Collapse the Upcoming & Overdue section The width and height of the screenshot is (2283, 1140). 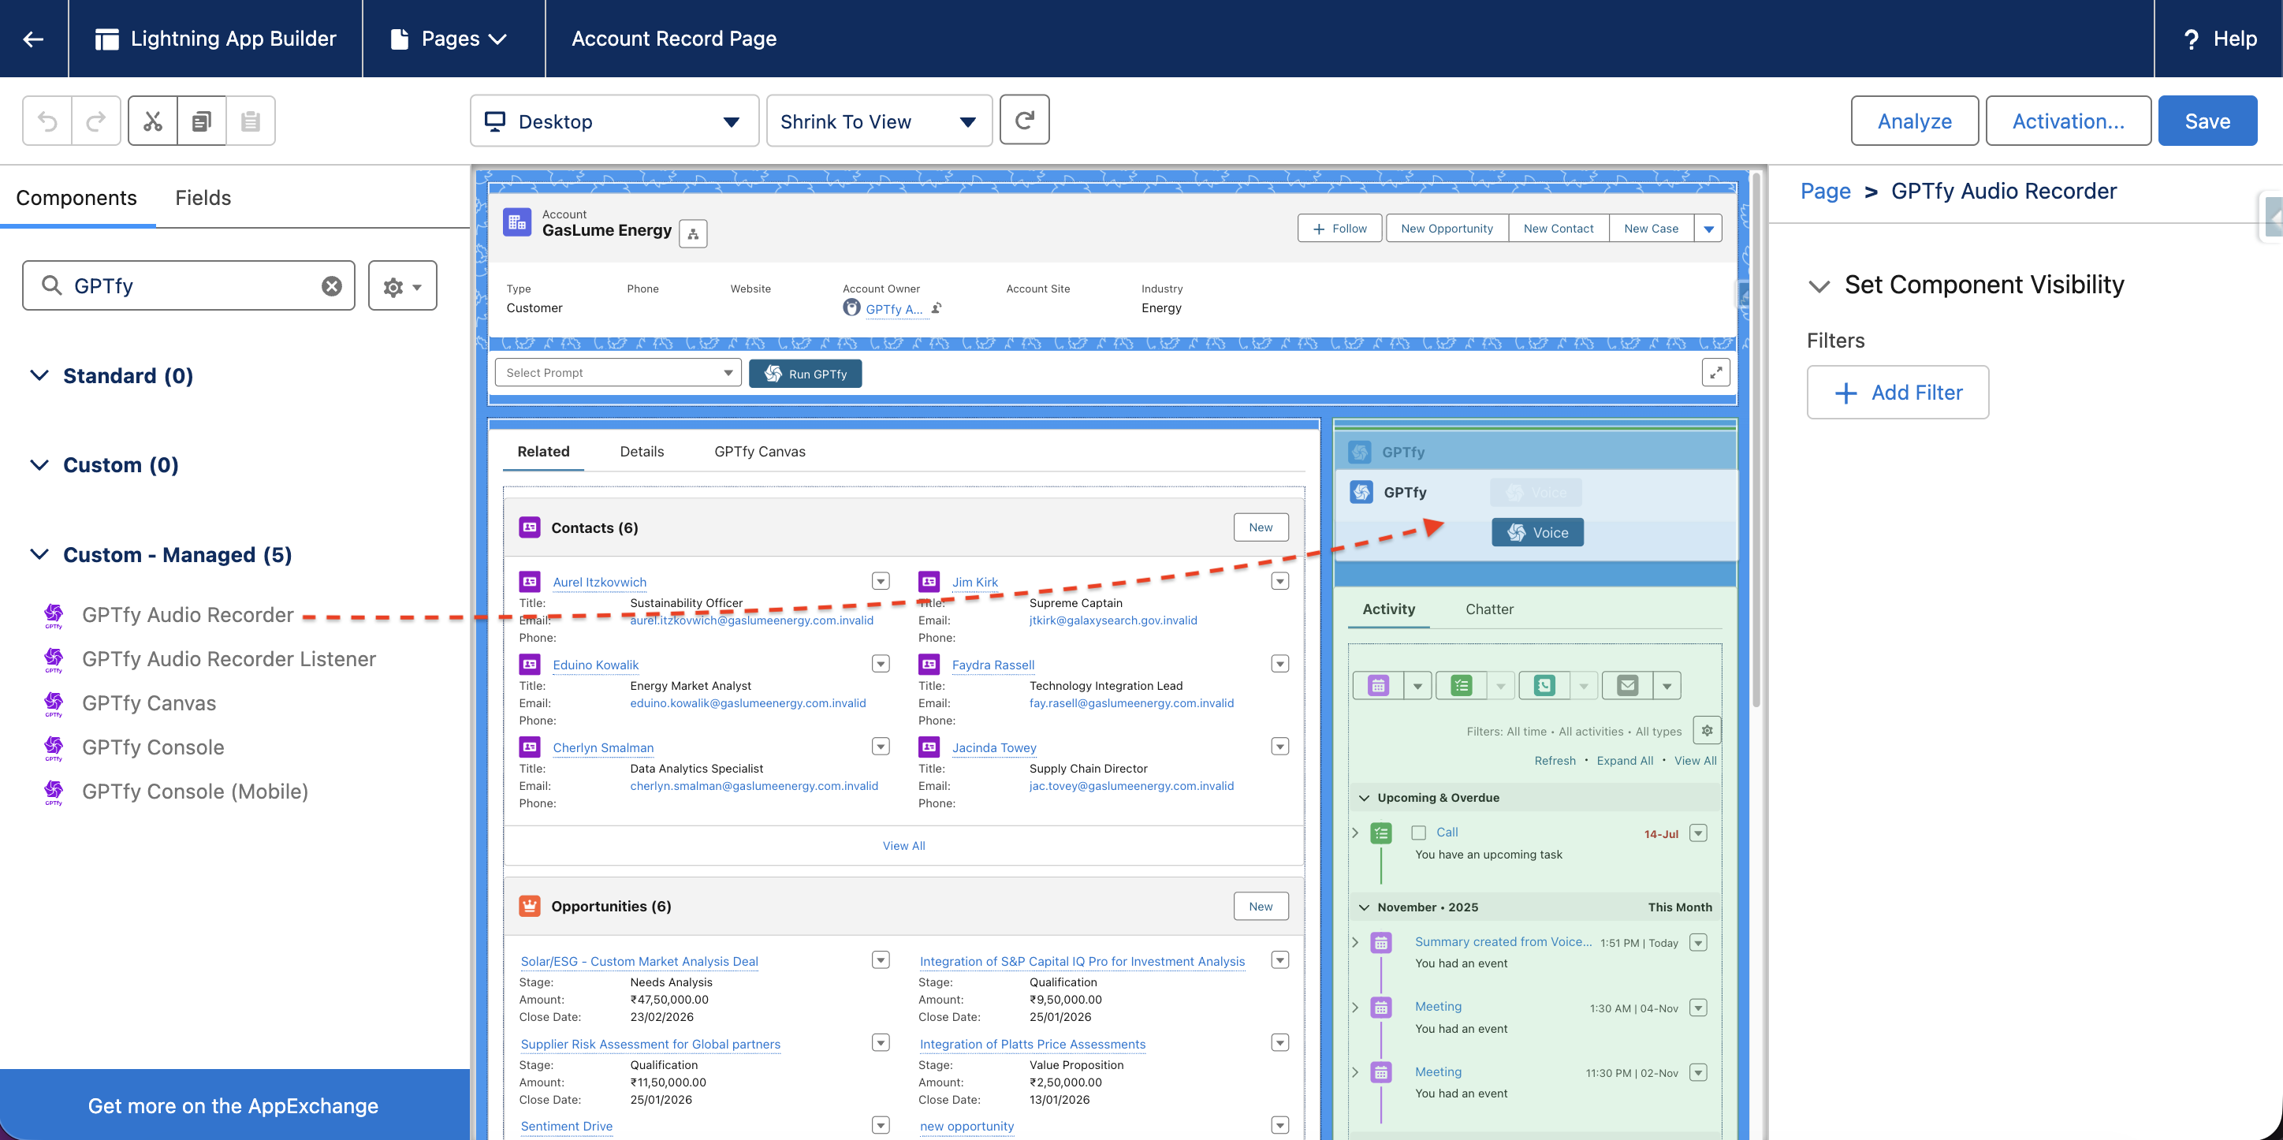[1364, 798]
